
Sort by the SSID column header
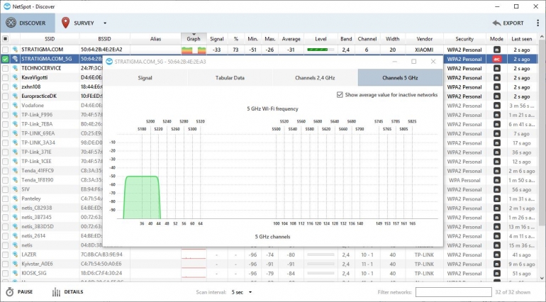tap(50, 39)
